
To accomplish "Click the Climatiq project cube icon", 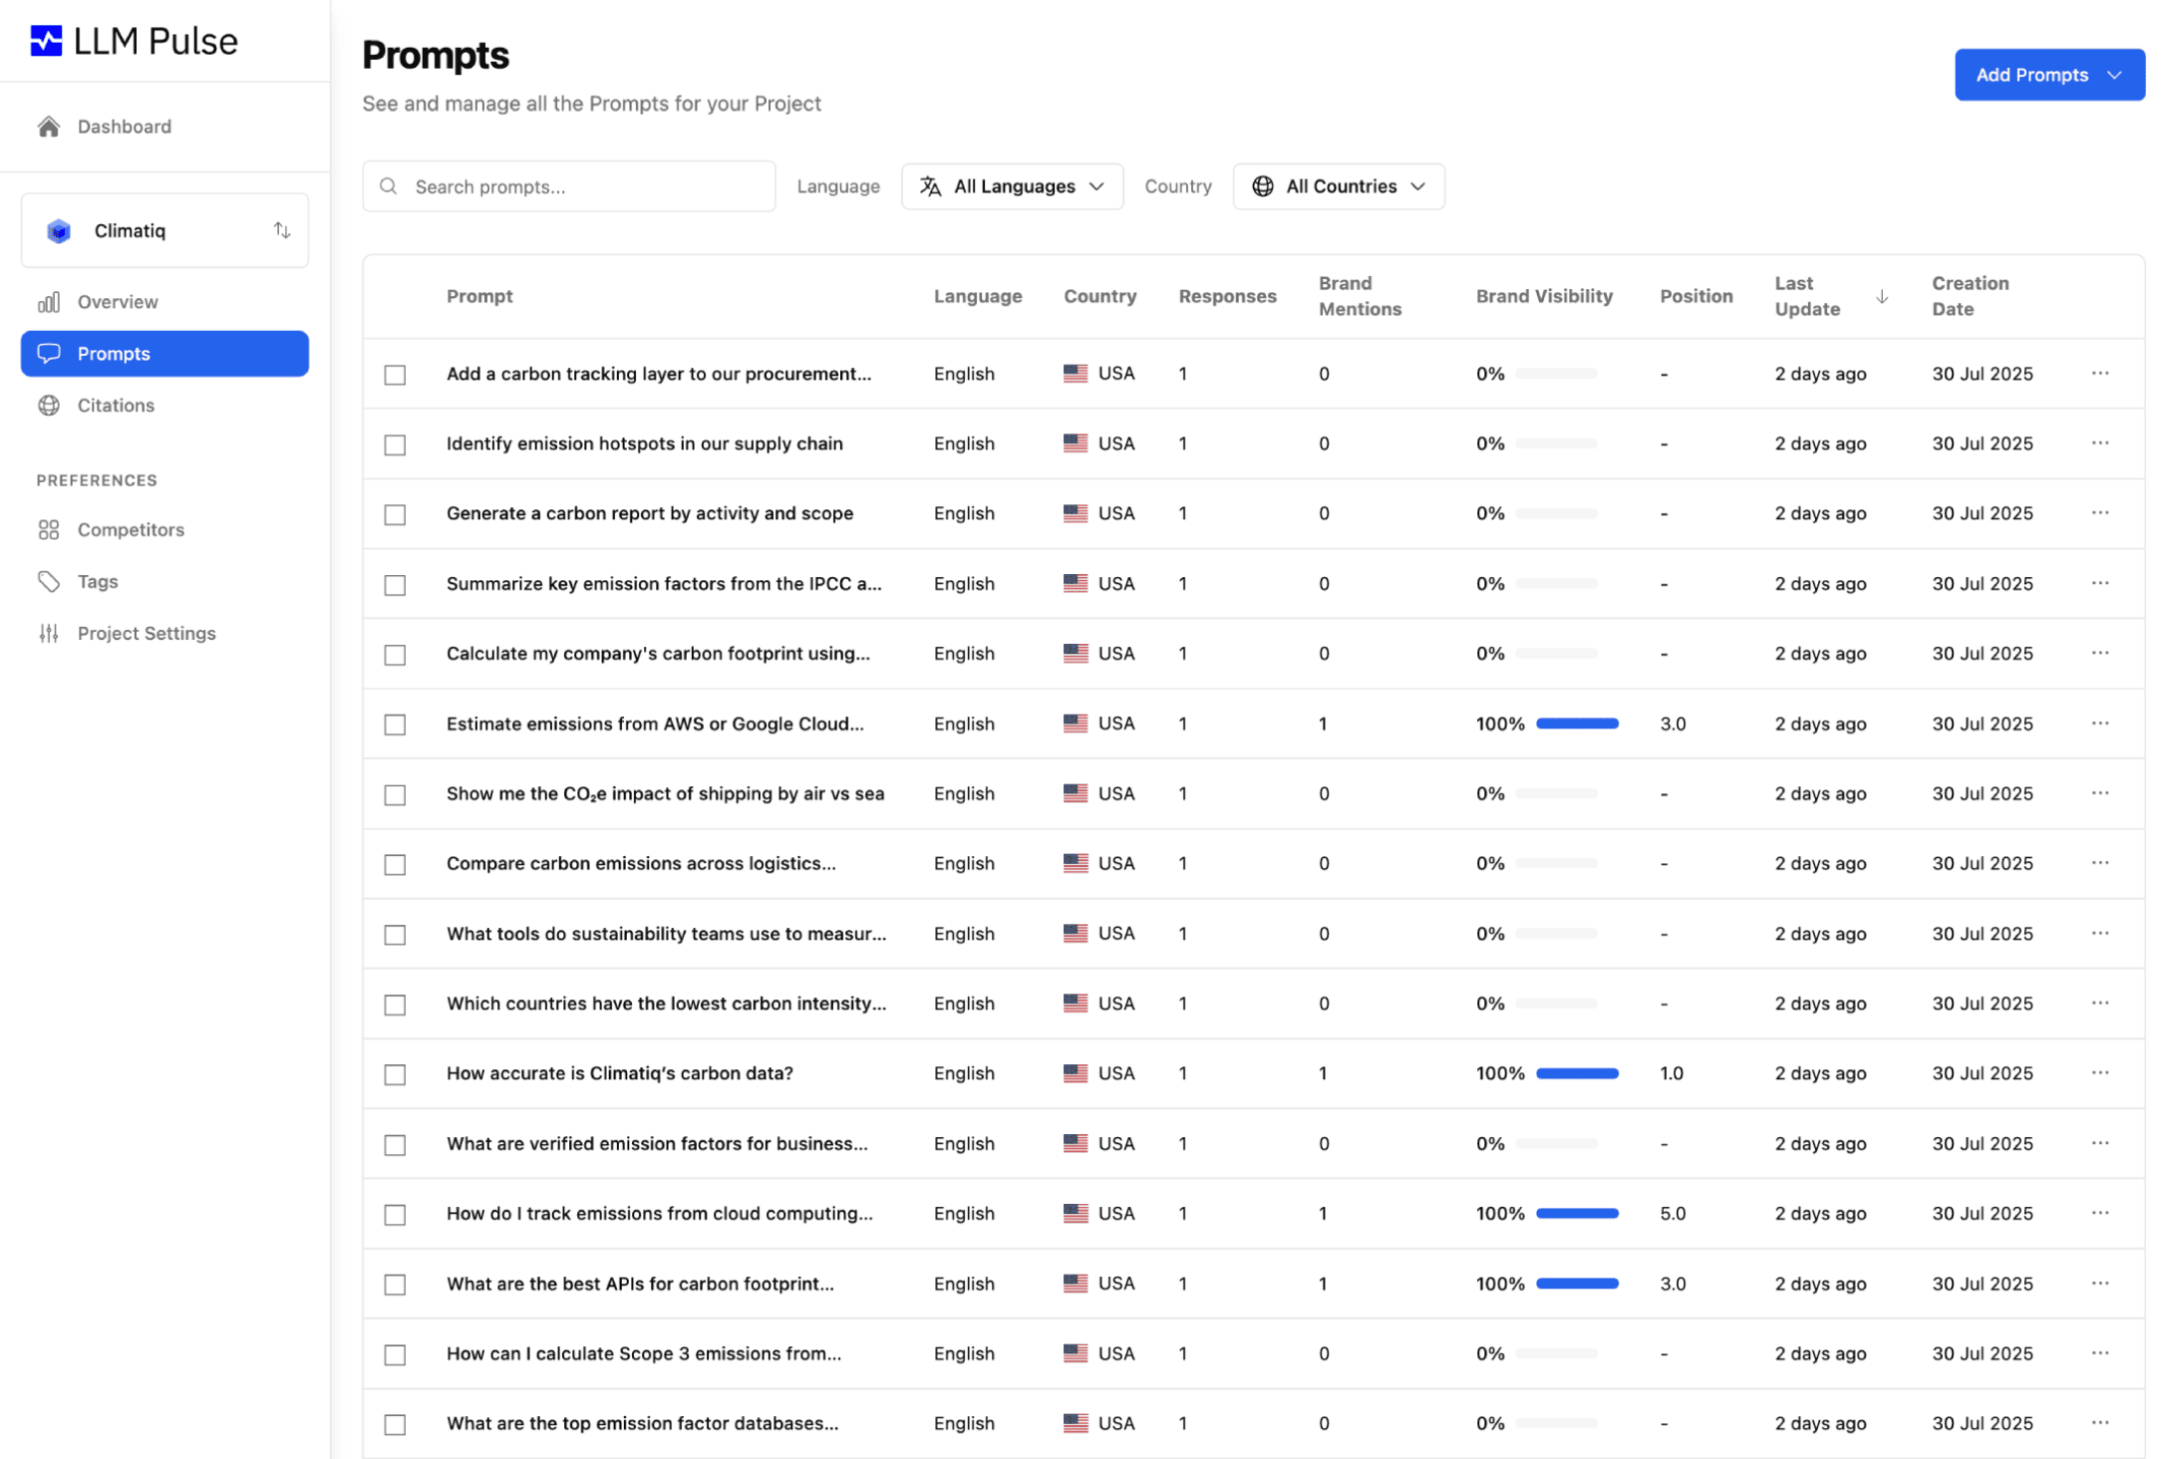I will tap(59, 231).
